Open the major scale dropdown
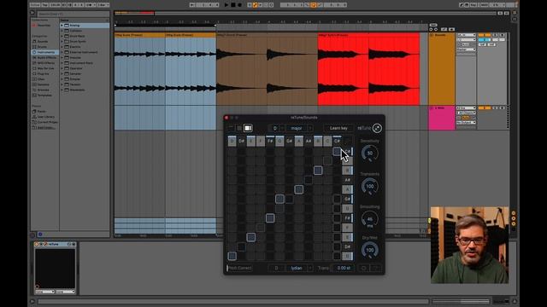The image size is (547, 307). (x=299, y=128)
